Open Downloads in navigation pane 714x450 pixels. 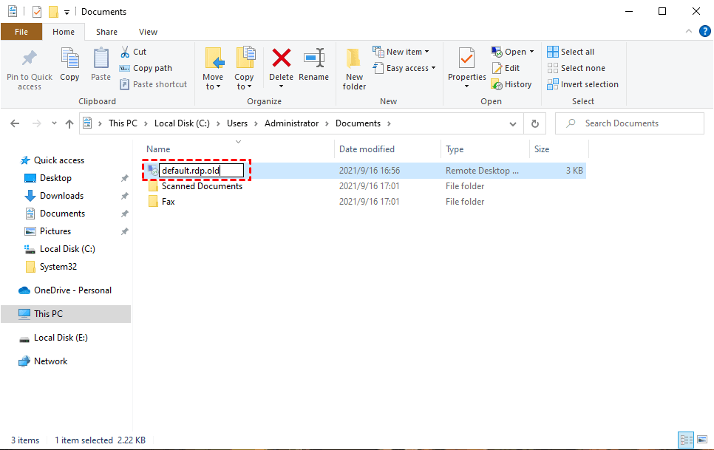pos(61,196)
